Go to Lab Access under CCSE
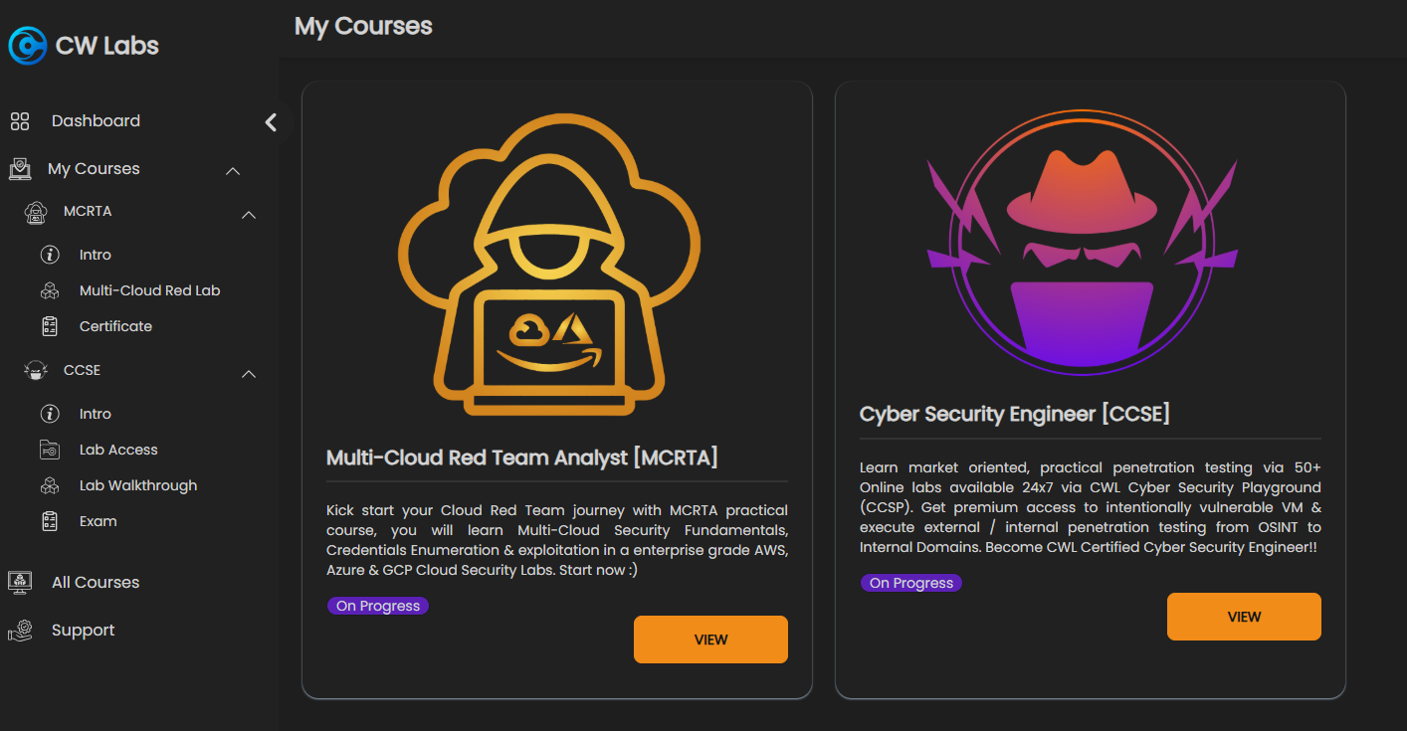The height and width of the screenshot is (731, 1407). pos(118,450)
